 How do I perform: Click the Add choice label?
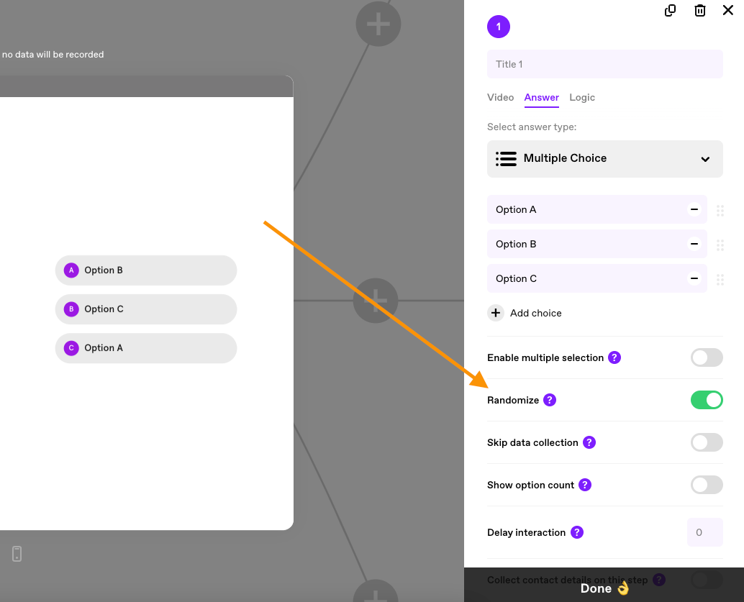536,313
